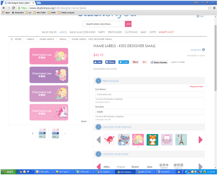Go to NAME LABELS breadcrumb link
The image size is (218, 175).
coord(47,39)
